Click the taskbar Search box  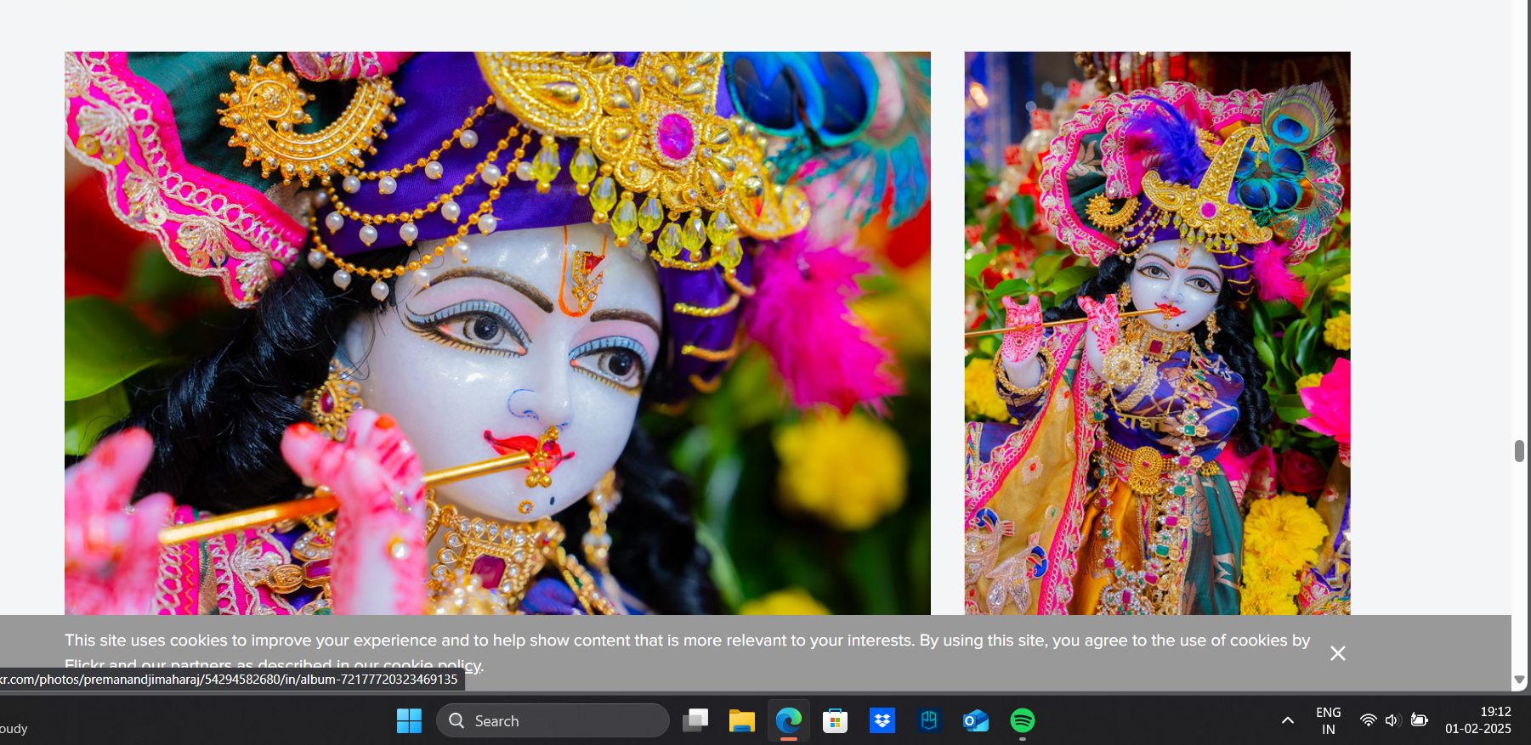tap(553, 721)
